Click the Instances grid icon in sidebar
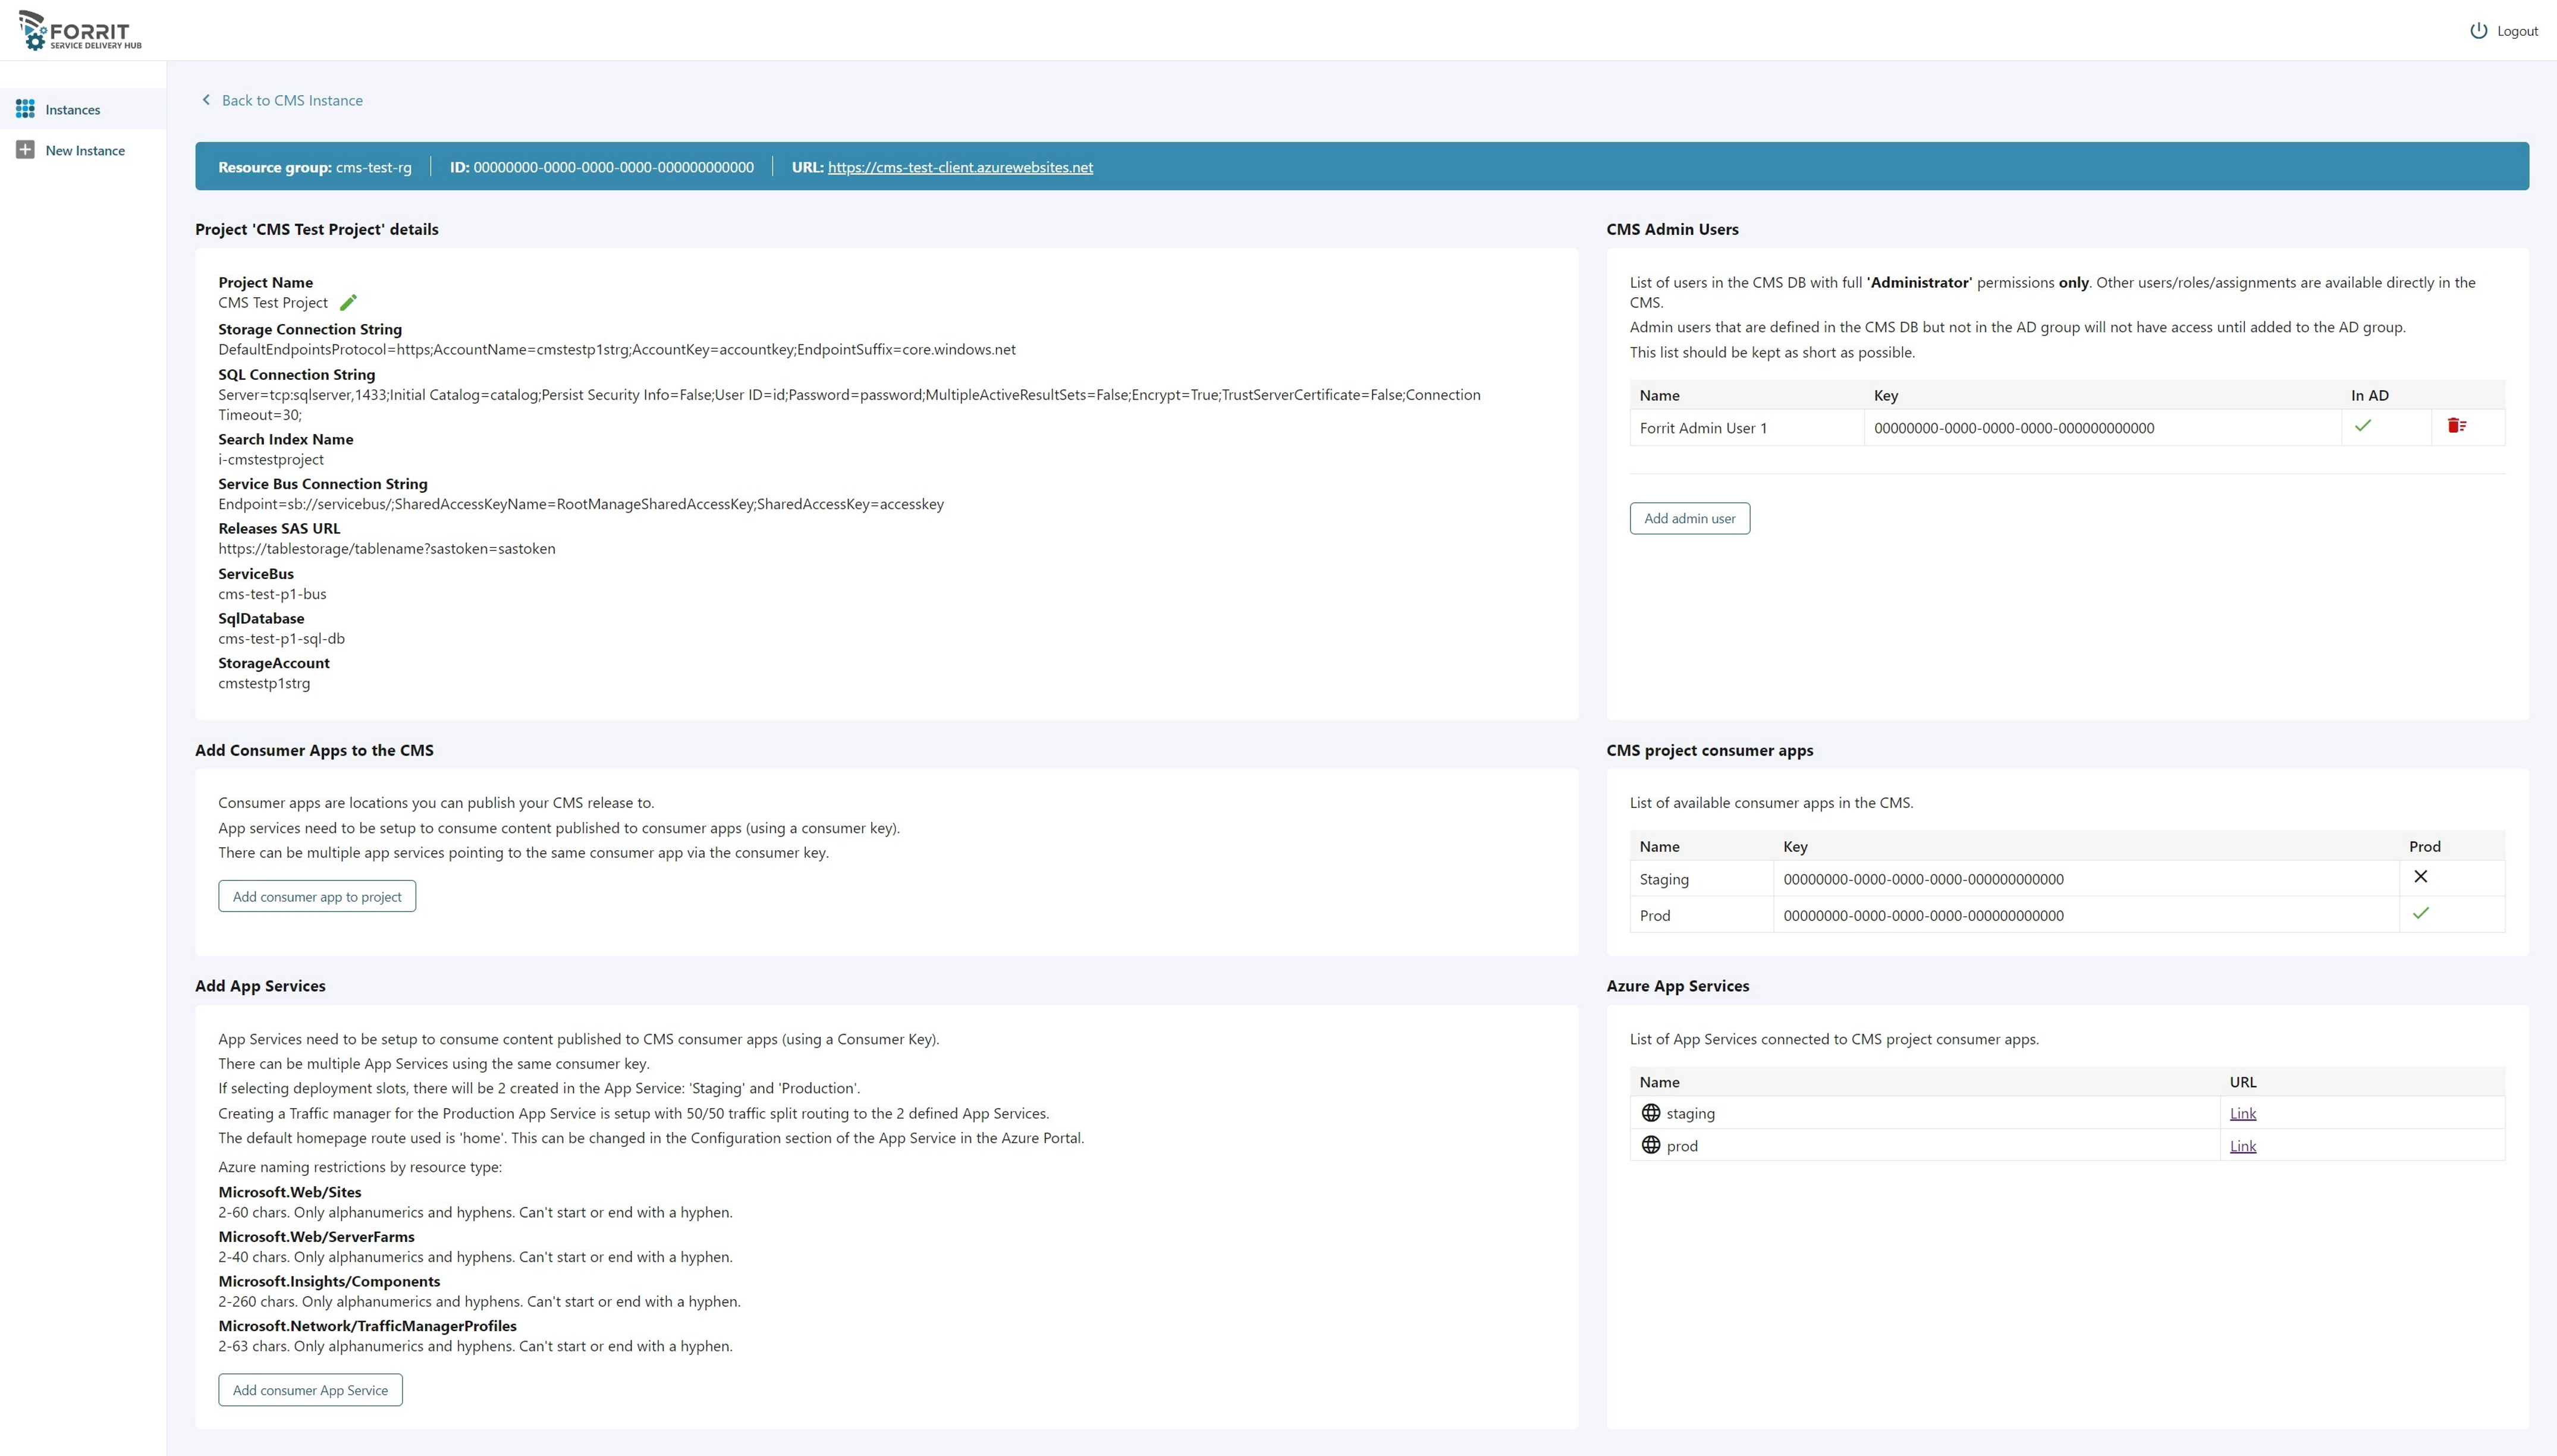Viewport: 2557px width, 1456px height. (26, 109)
